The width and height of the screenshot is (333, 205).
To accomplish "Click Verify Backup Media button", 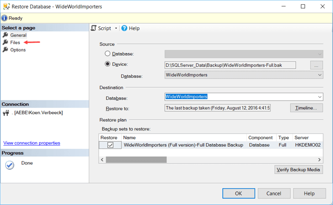I will pyautogui.click(x=299, y=169).
